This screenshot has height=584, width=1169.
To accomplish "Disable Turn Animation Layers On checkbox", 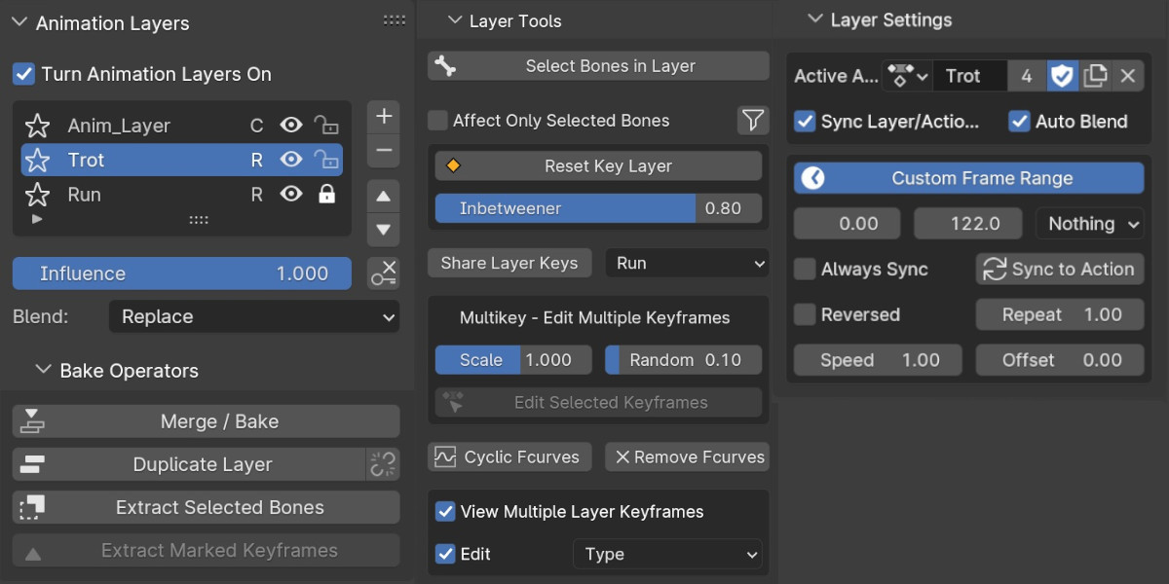I will (24, 74).
